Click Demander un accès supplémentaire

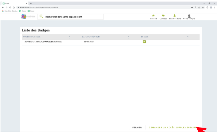[173, 127]
